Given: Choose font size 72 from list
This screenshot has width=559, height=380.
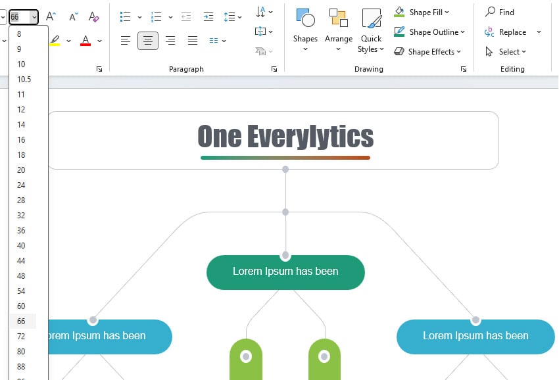Looking at the screenshot, I should 21,336.
